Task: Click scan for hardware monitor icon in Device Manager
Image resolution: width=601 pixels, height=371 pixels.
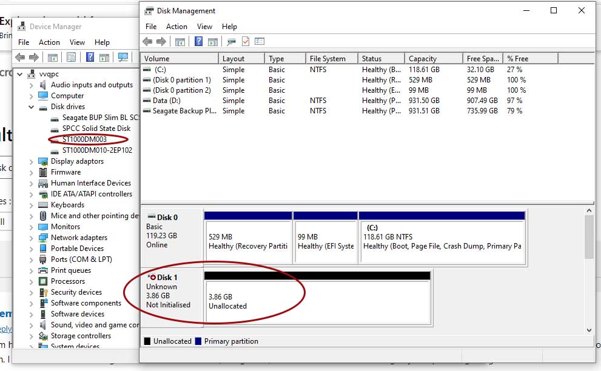Action: tap(123, 58)
